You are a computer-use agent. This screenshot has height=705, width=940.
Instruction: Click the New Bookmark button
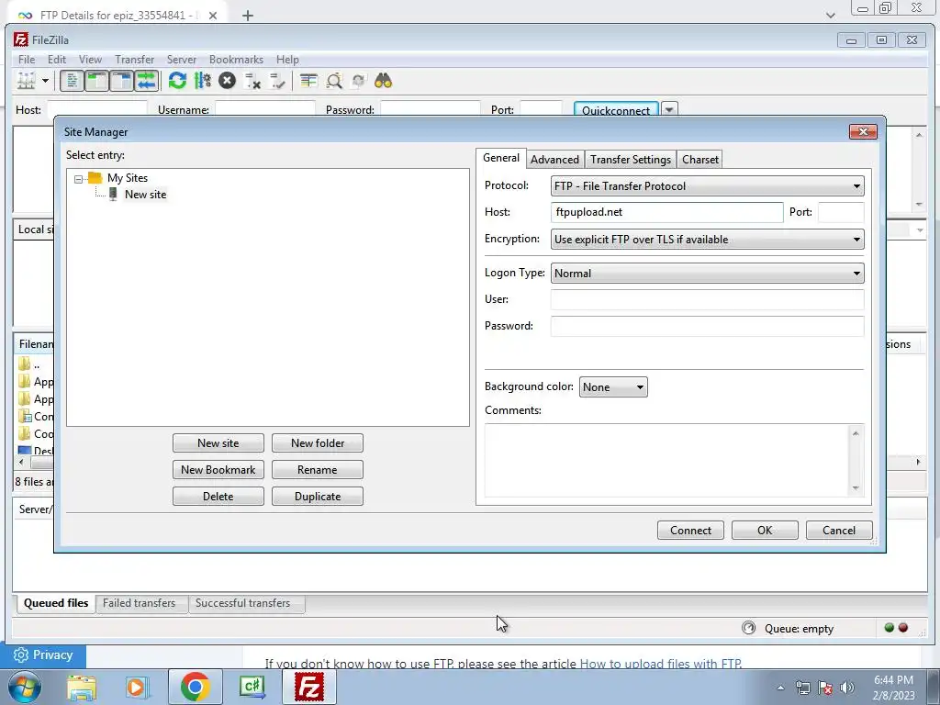tap(218, 469)
